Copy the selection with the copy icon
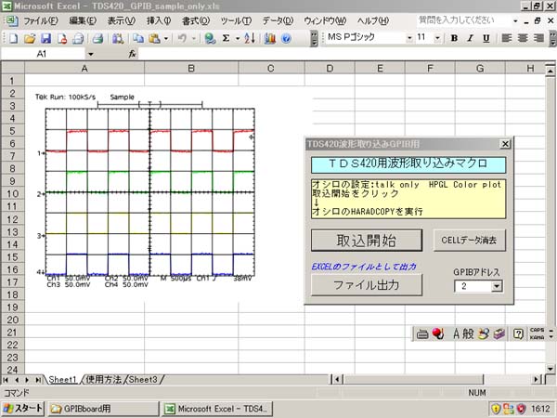 (138, 38)
